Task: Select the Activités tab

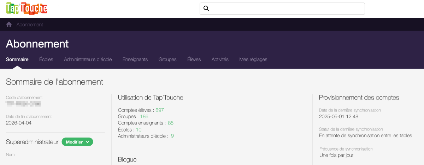Action: click(220, 59)
